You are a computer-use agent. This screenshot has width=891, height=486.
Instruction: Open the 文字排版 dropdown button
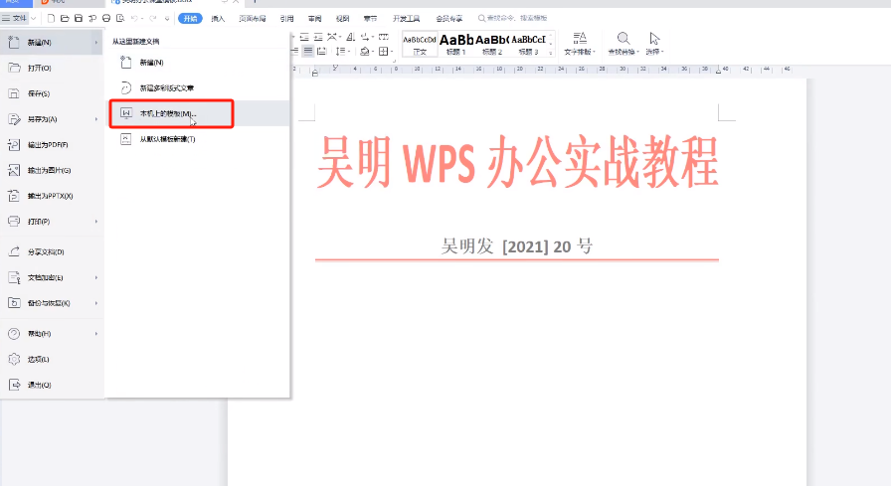pos(580,44)
